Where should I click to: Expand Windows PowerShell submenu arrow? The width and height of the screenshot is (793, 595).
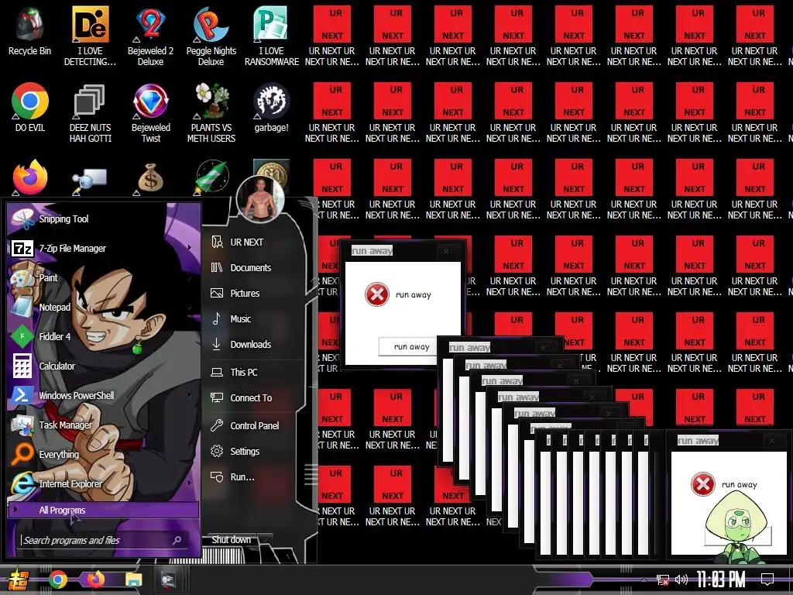(189, 394)
